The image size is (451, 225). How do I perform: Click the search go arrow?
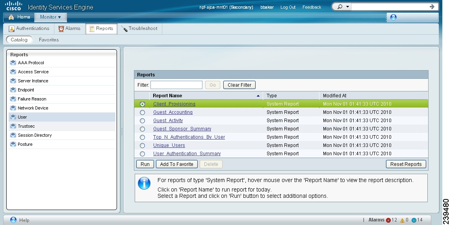432,7
